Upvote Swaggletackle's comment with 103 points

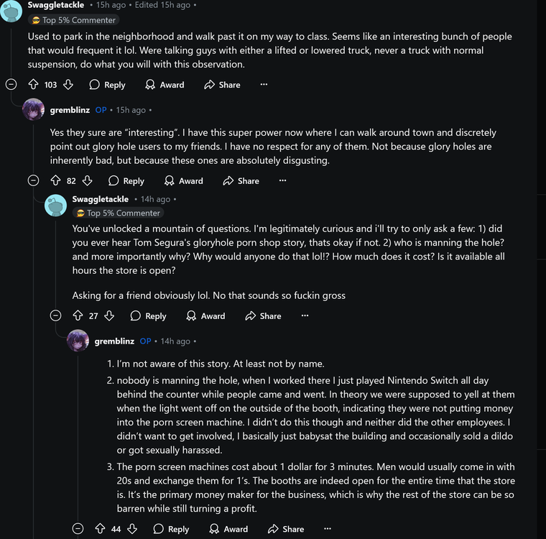click(x=34, y=85)
